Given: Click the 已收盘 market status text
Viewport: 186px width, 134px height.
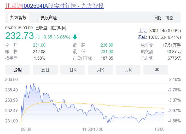Looking at the screenshot, I should click(41, 28).
